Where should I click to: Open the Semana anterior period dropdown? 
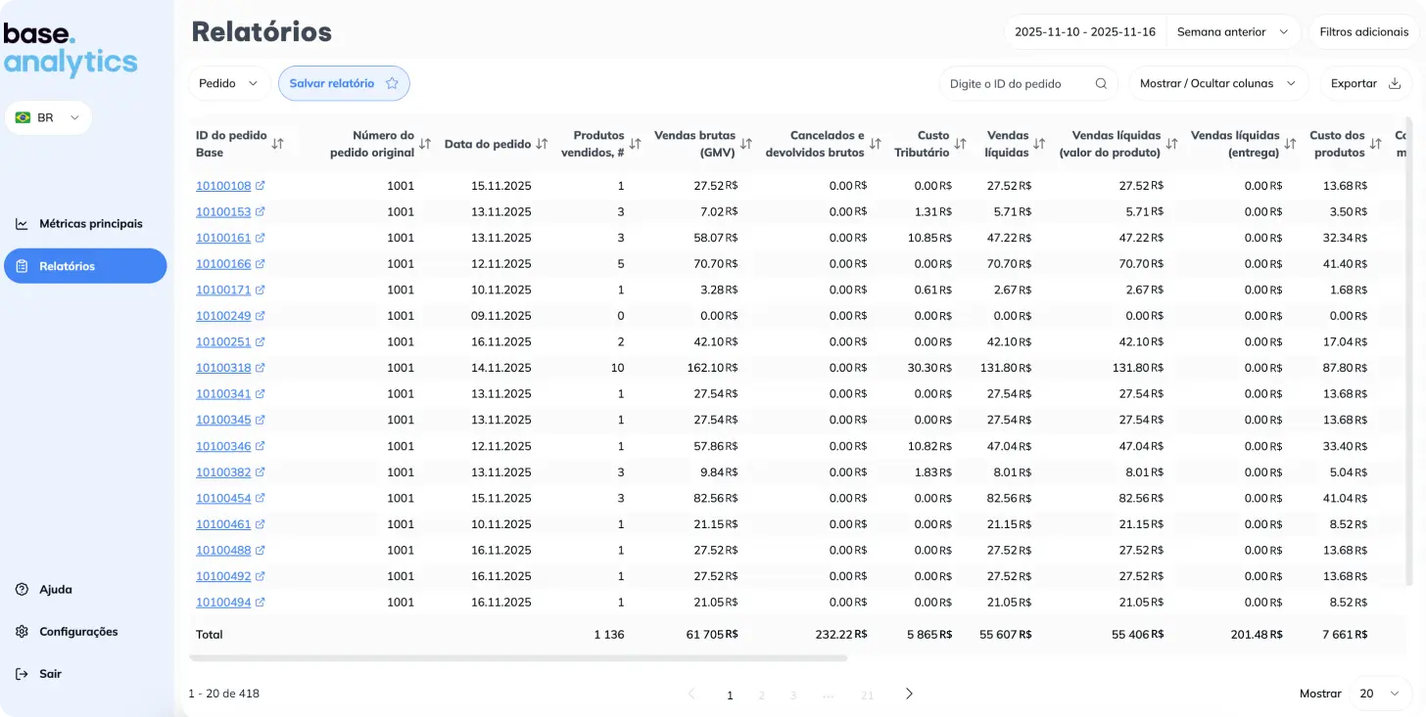coord(1232,32)
